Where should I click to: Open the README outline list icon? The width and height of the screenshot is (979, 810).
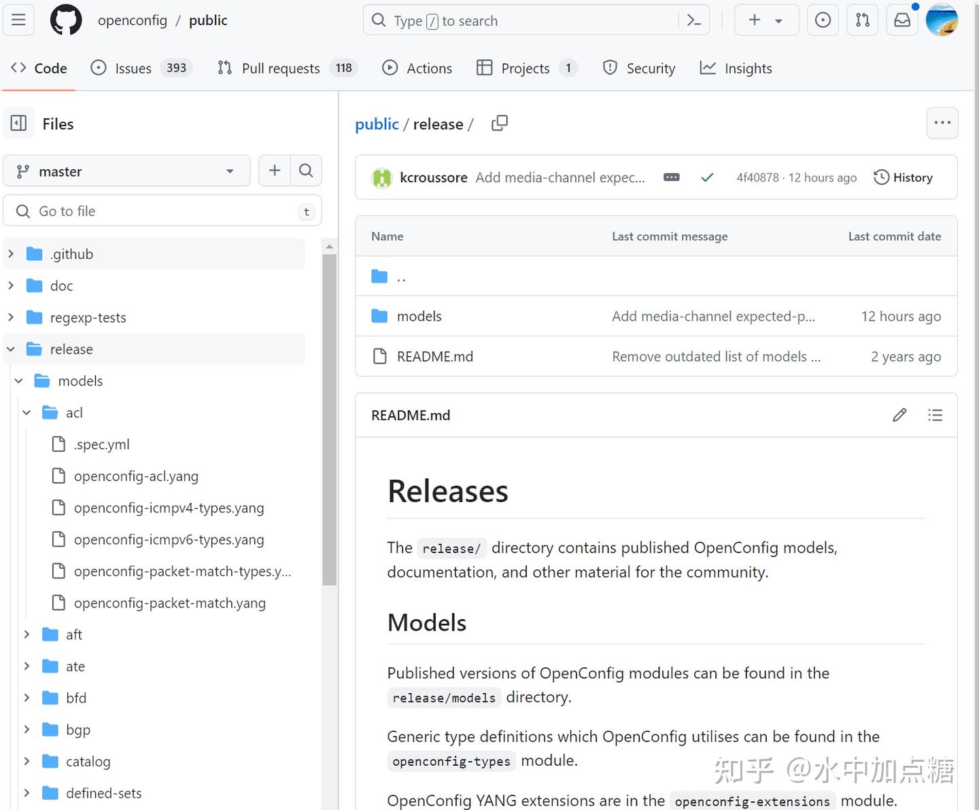[x=935, y=415]
